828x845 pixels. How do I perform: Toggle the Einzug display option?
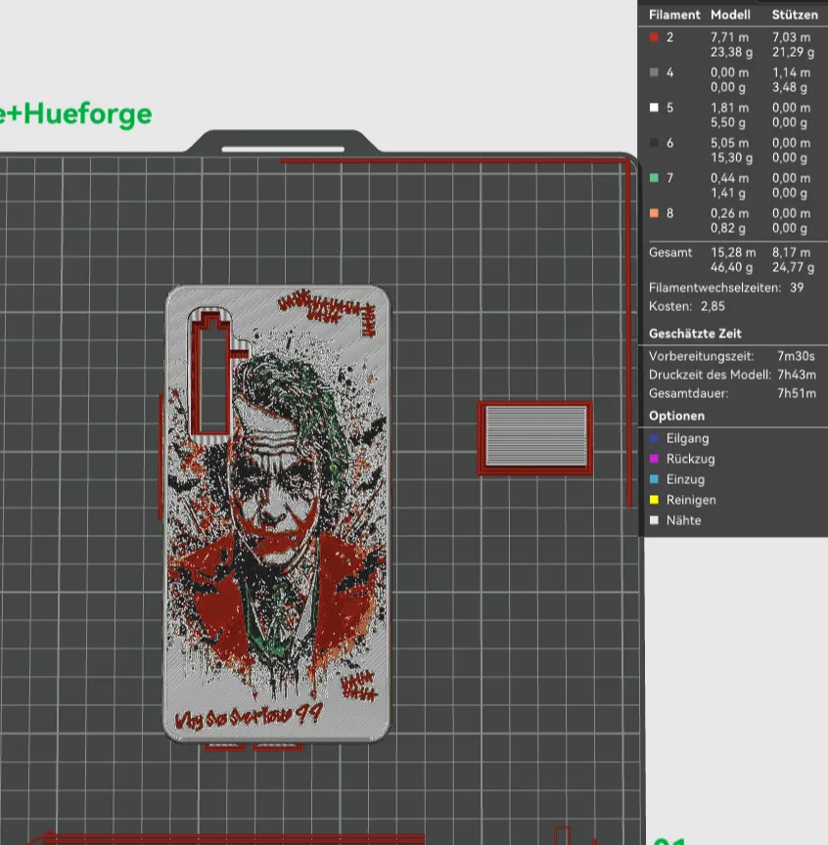[x=655, y=479]
